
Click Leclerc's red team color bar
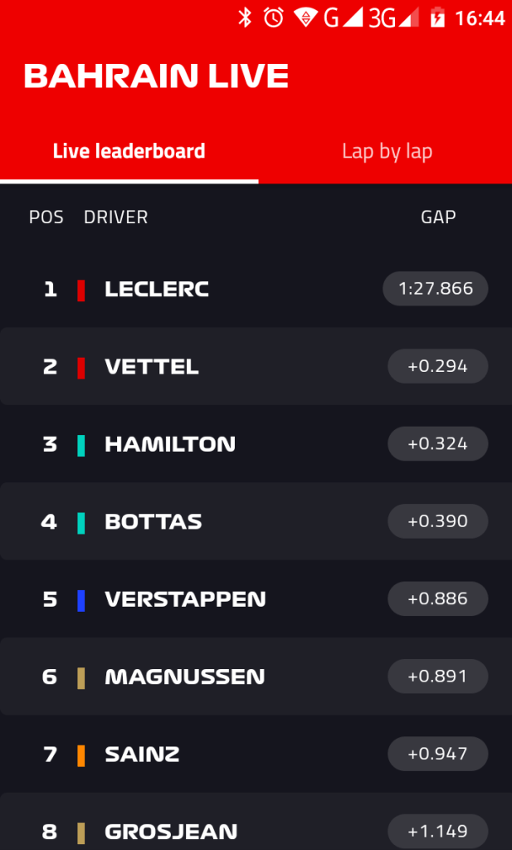pyautogui.click(x=81, y=290)
